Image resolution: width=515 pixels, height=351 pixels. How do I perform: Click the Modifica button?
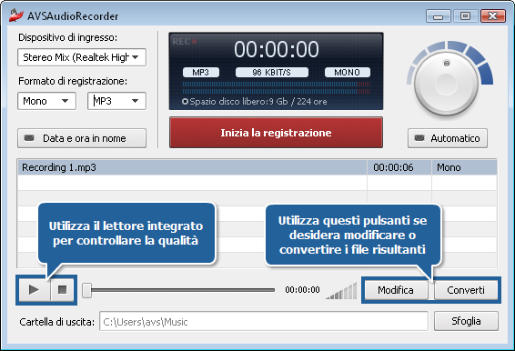tap(396, 290)
